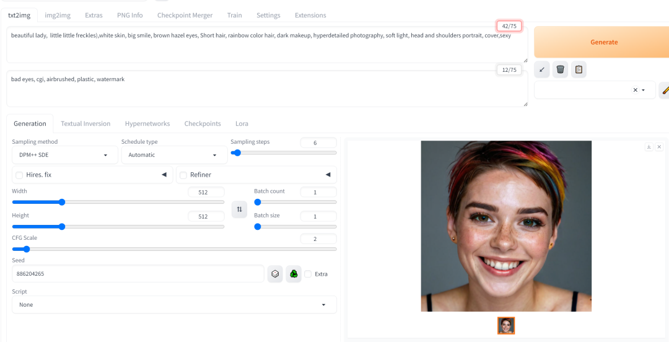Viewport: 669px width, 342px height.
Task: Enable the Hires. fix checkbox
Action: click(x=19, y=175)
